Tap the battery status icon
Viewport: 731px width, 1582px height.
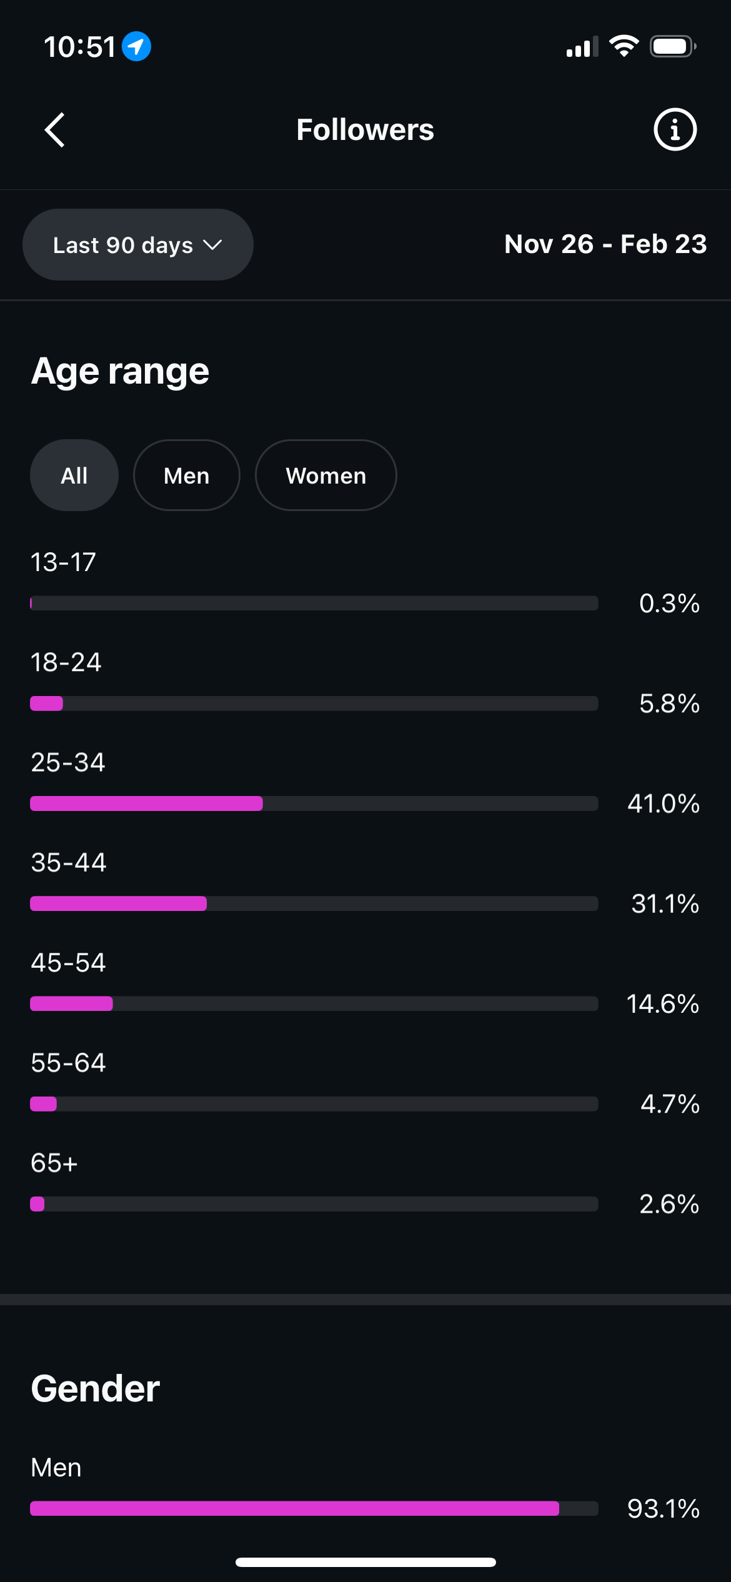coord(672,46)
